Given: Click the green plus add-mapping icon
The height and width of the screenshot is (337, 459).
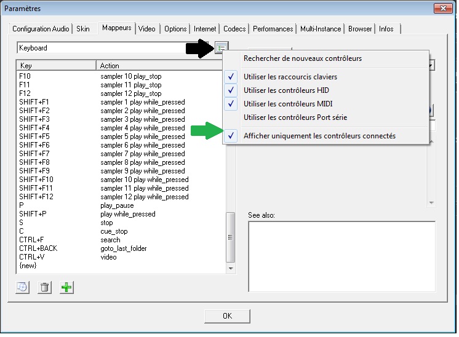Looking at the screenshot, I should pyautogui.click(x=66, y=287).
